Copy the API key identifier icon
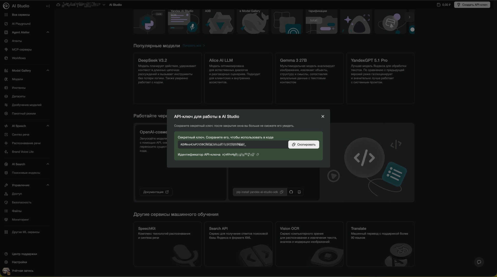The height and width of the screenshot is (277, 497). click(258, 155)
